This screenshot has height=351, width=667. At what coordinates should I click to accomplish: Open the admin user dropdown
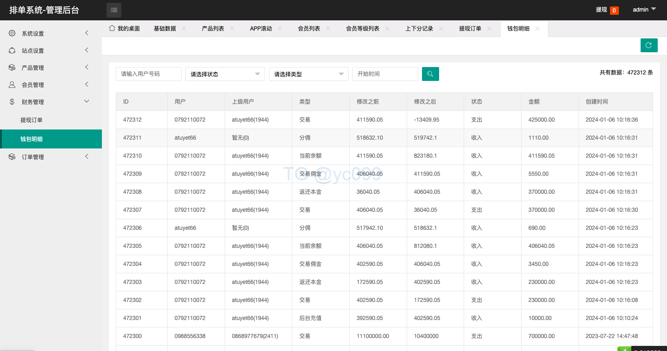click(644, 10)
